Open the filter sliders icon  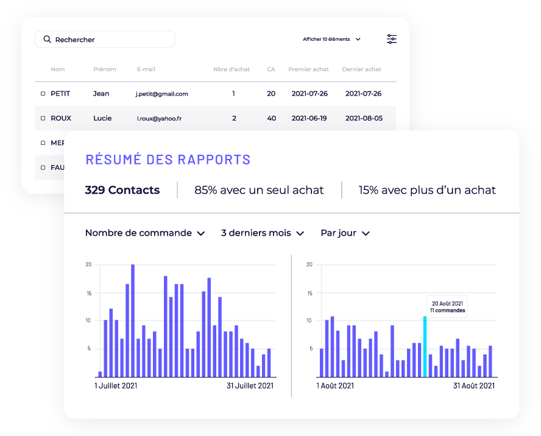(x=392, y=39)
